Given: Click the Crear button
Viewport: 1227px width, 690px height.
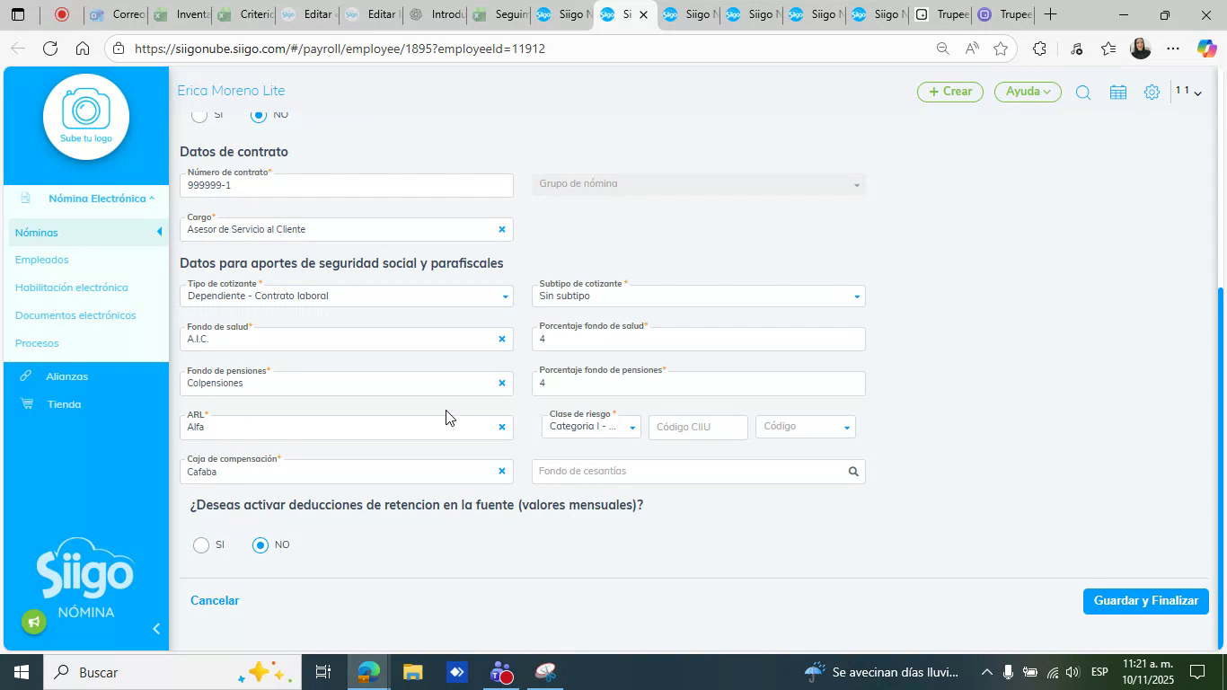Looking at the screenshot, I should coord(950,92).
